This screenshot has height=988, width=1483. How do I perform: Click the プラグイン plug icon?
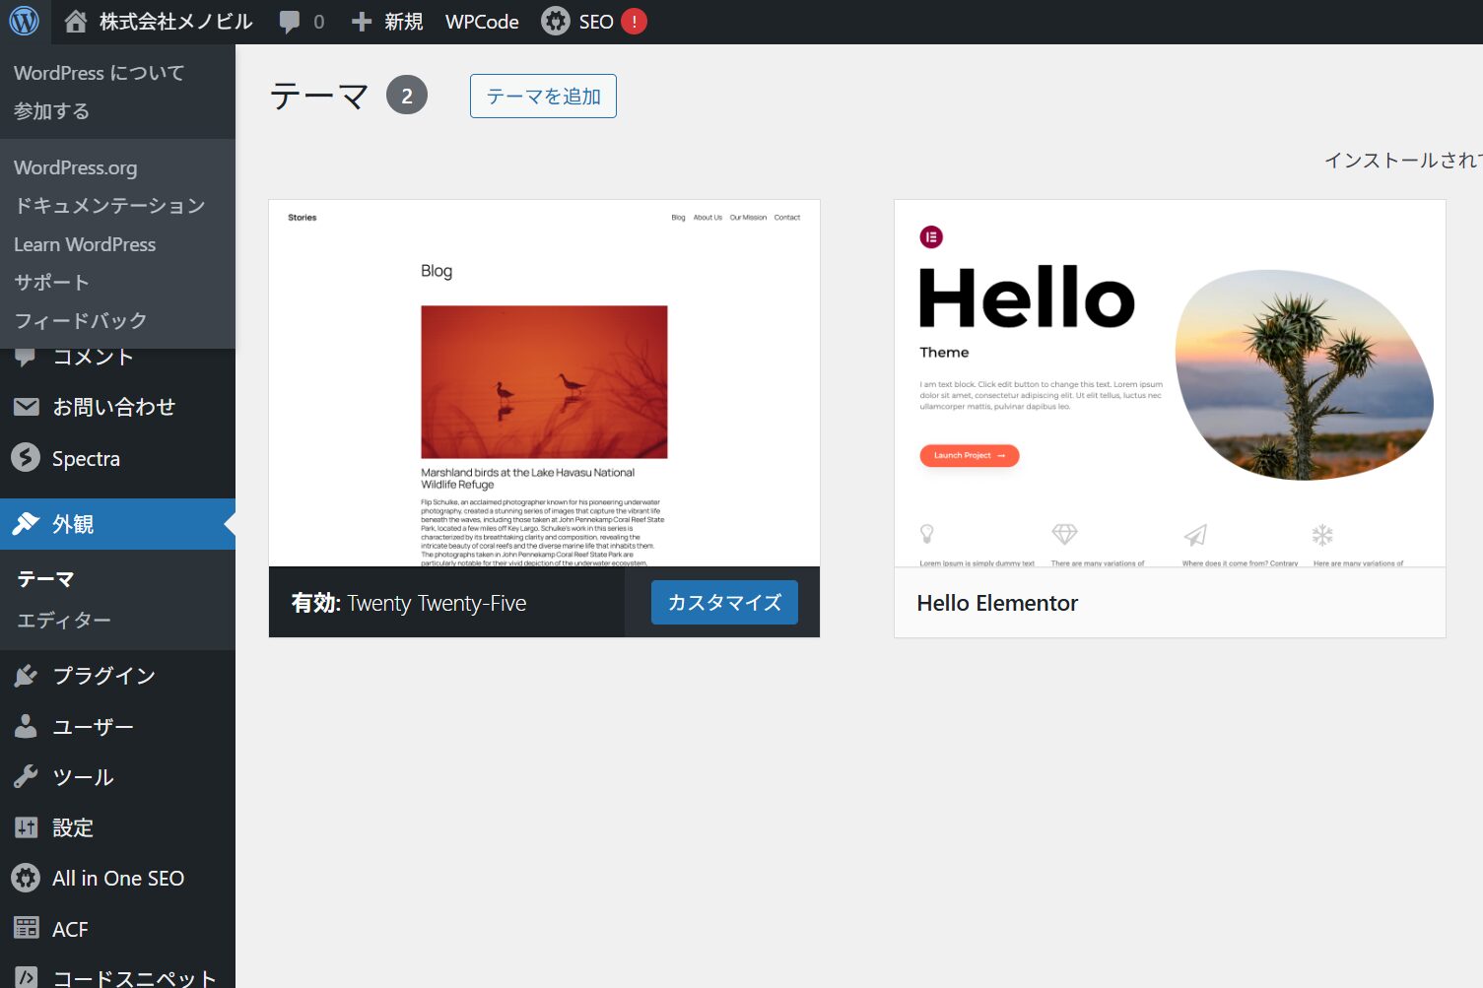(26, 676)
